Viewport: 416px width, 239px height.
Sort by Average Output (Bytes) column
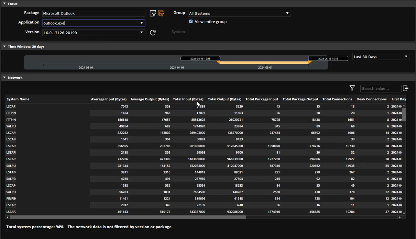tap(150, 99)
